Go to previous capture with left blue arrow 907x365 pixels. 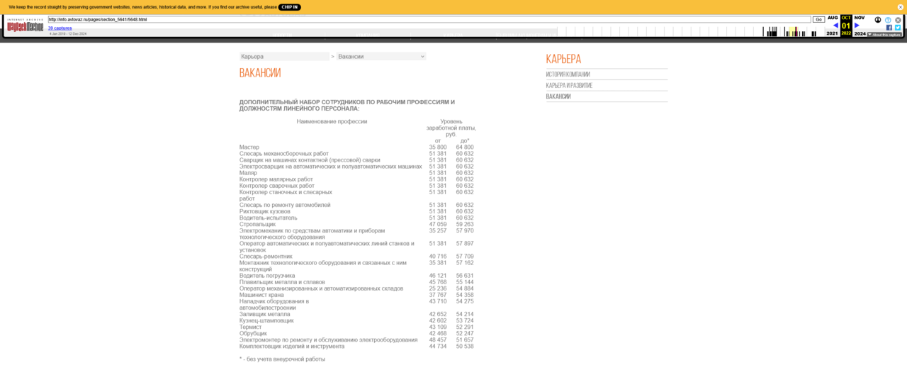coord(835,26)
